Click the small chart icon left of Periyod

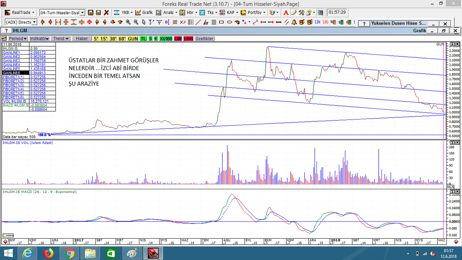coord(4,39)
